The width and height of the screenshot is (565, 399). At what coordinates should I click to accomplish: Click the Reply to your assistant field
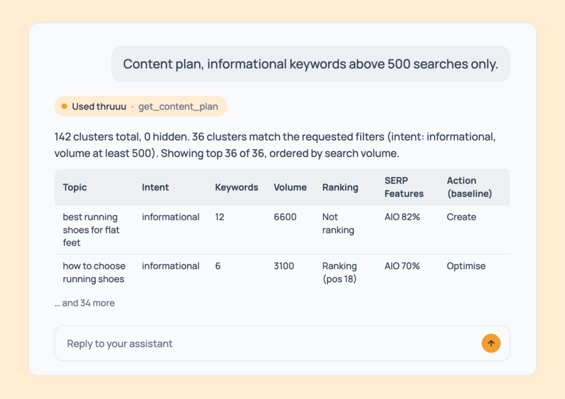pyautogui.click(x=282, y=343)
